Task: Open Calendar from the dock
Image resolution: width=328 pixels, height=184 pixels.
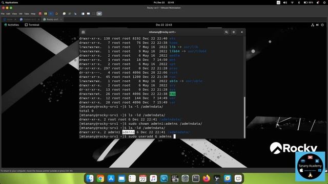Action: (x=142, y=178)
